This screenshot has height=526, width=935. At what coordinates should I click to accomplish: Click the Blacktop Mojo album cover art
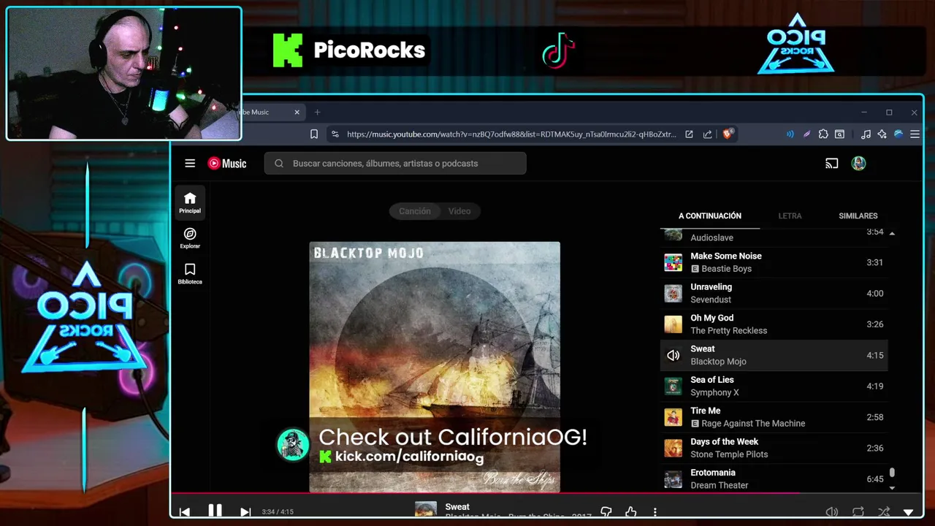click(435, 367)
